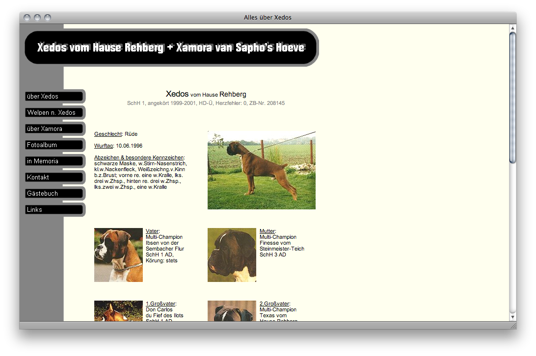Screen dimensions: 536x356
Task: Click the window zoom button in title bar
Action: pos(48,18)
